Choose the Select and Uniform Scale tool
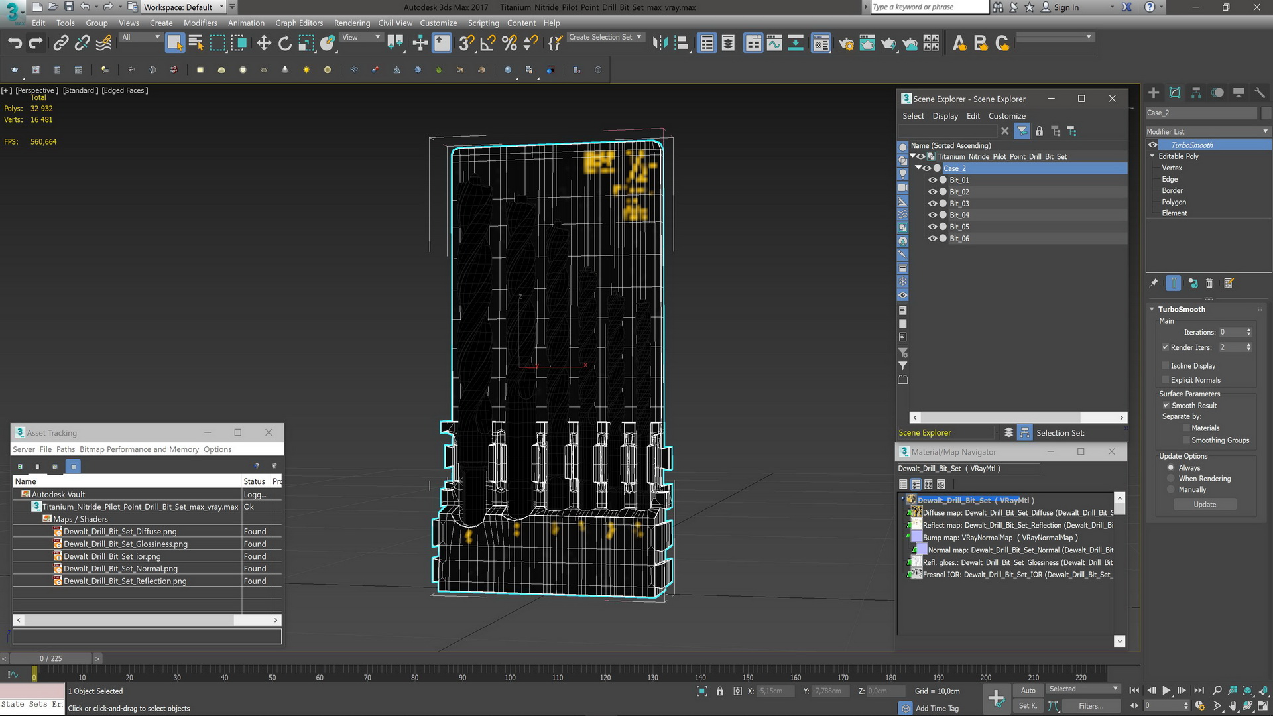Viewport: 1273px width, 716px height. pos(306,44)
